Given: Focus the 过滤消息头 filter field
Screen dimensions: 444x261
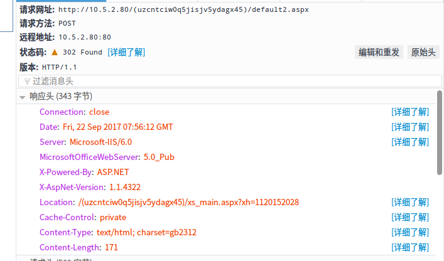Looking at the screenshot, I should pos(230,81).
